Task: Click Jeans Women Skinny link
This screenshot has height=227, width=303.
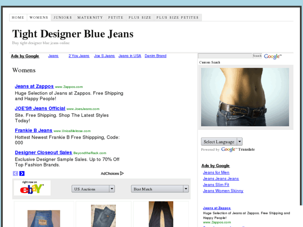Action: coord(223,191)
